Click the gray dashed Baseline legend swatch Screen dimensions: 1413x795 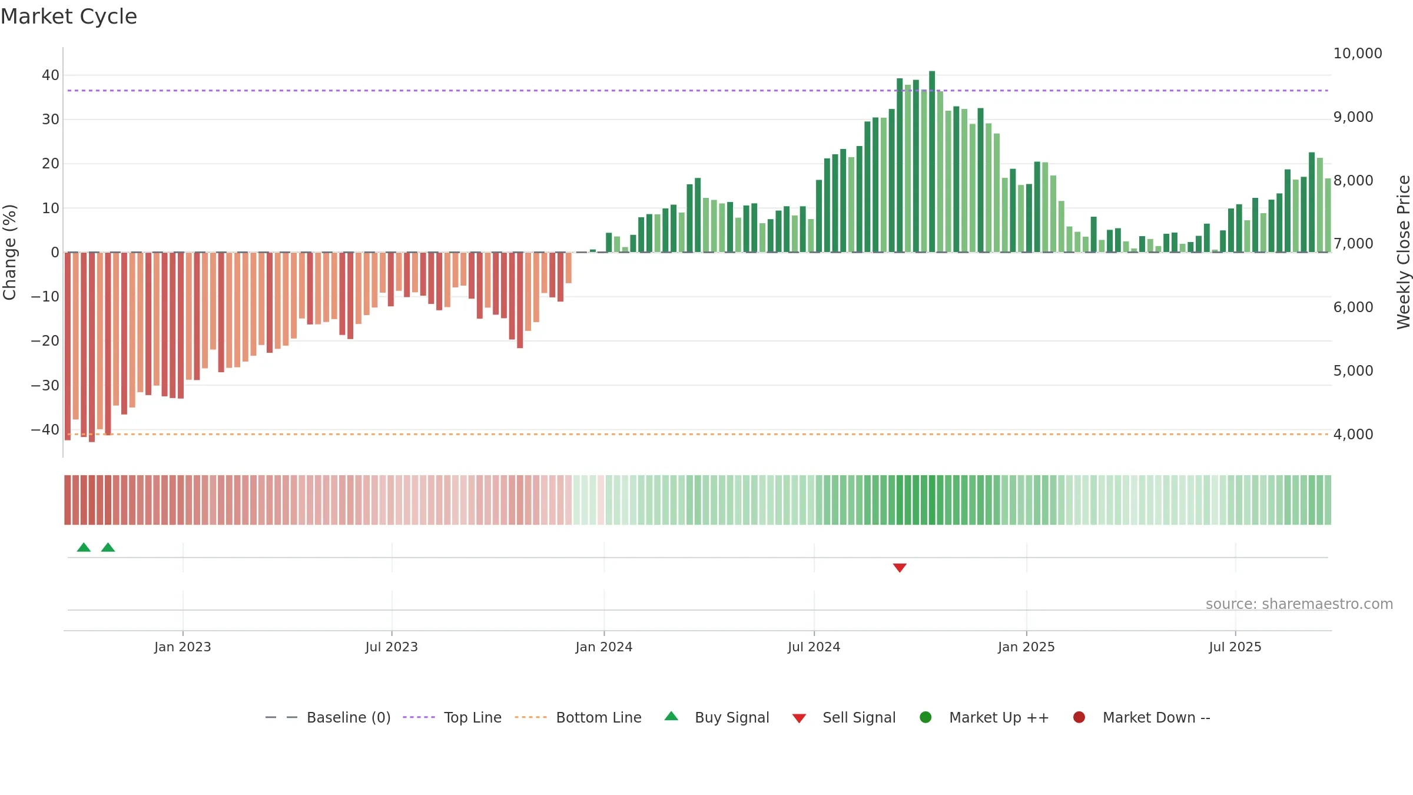pyautogui.click(x=281, y=717)
